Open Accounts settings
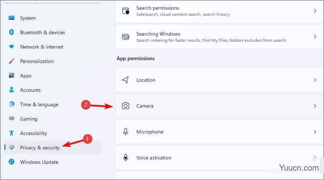Image resolution: width=324 pixels, height=180 pixels. point(53,90)
